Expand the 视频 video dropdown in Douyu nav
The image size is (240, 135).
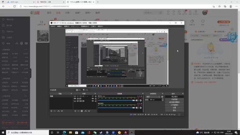(78, 13)
